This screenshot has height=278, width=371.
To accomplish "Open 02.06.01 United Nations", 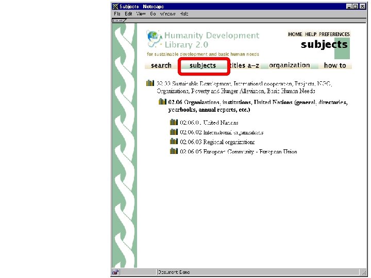I will 209,123.
